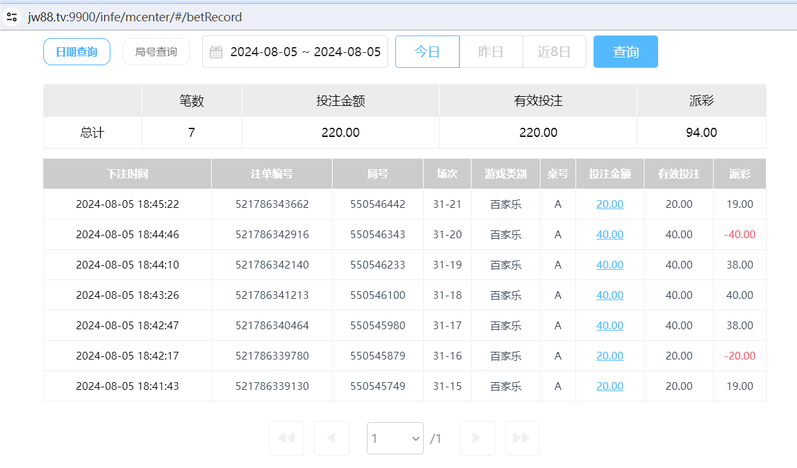Switch to the 昨日 tab
This screenshot has height=468, width=797.
[491, 52]
